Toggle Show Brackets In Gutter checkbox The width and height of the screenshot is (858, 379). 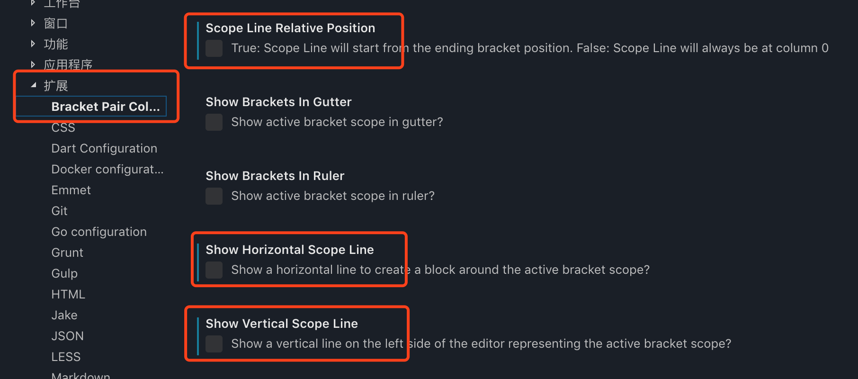pos(214,122)
